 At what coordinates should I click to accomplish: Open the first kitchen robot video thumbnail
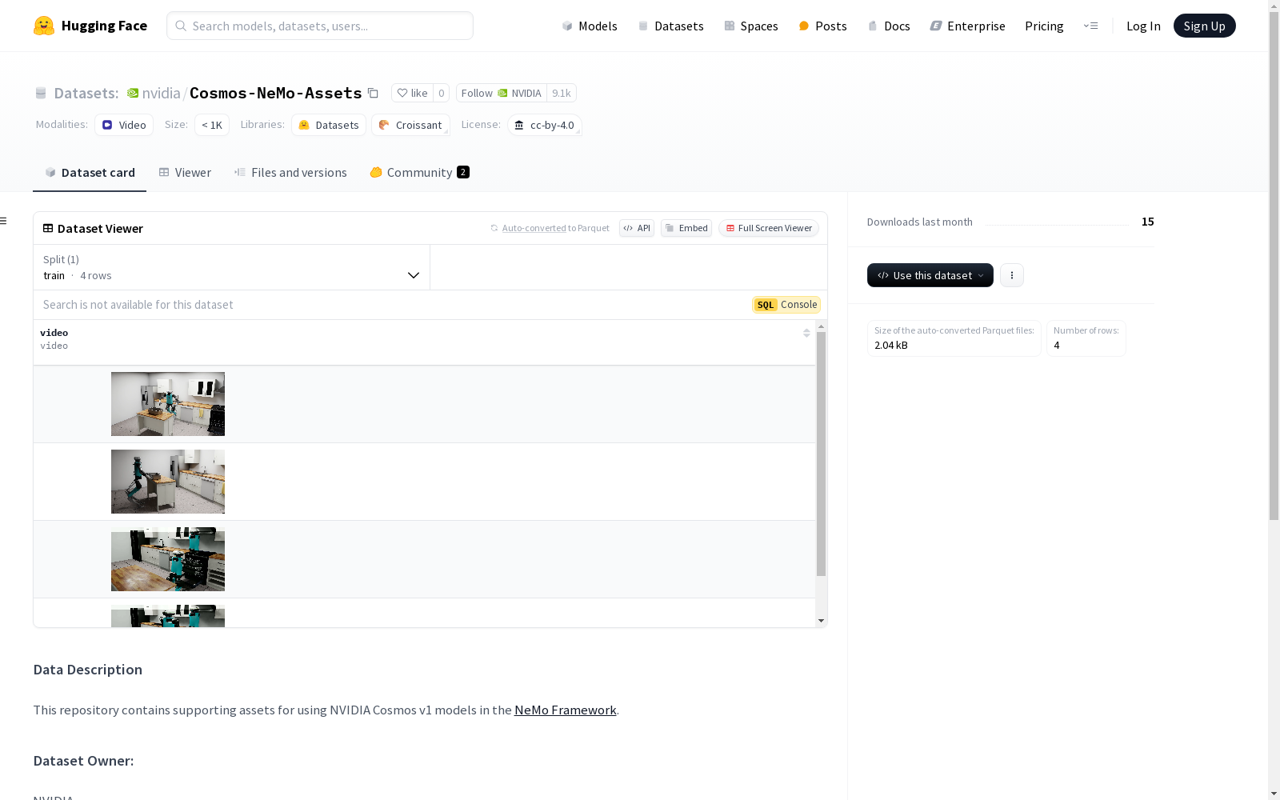coord(168,404)
